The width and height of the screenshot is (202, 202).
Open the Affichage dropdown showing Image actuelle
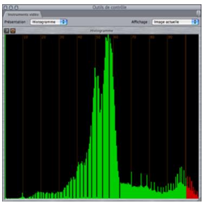[x=175, y=22]
